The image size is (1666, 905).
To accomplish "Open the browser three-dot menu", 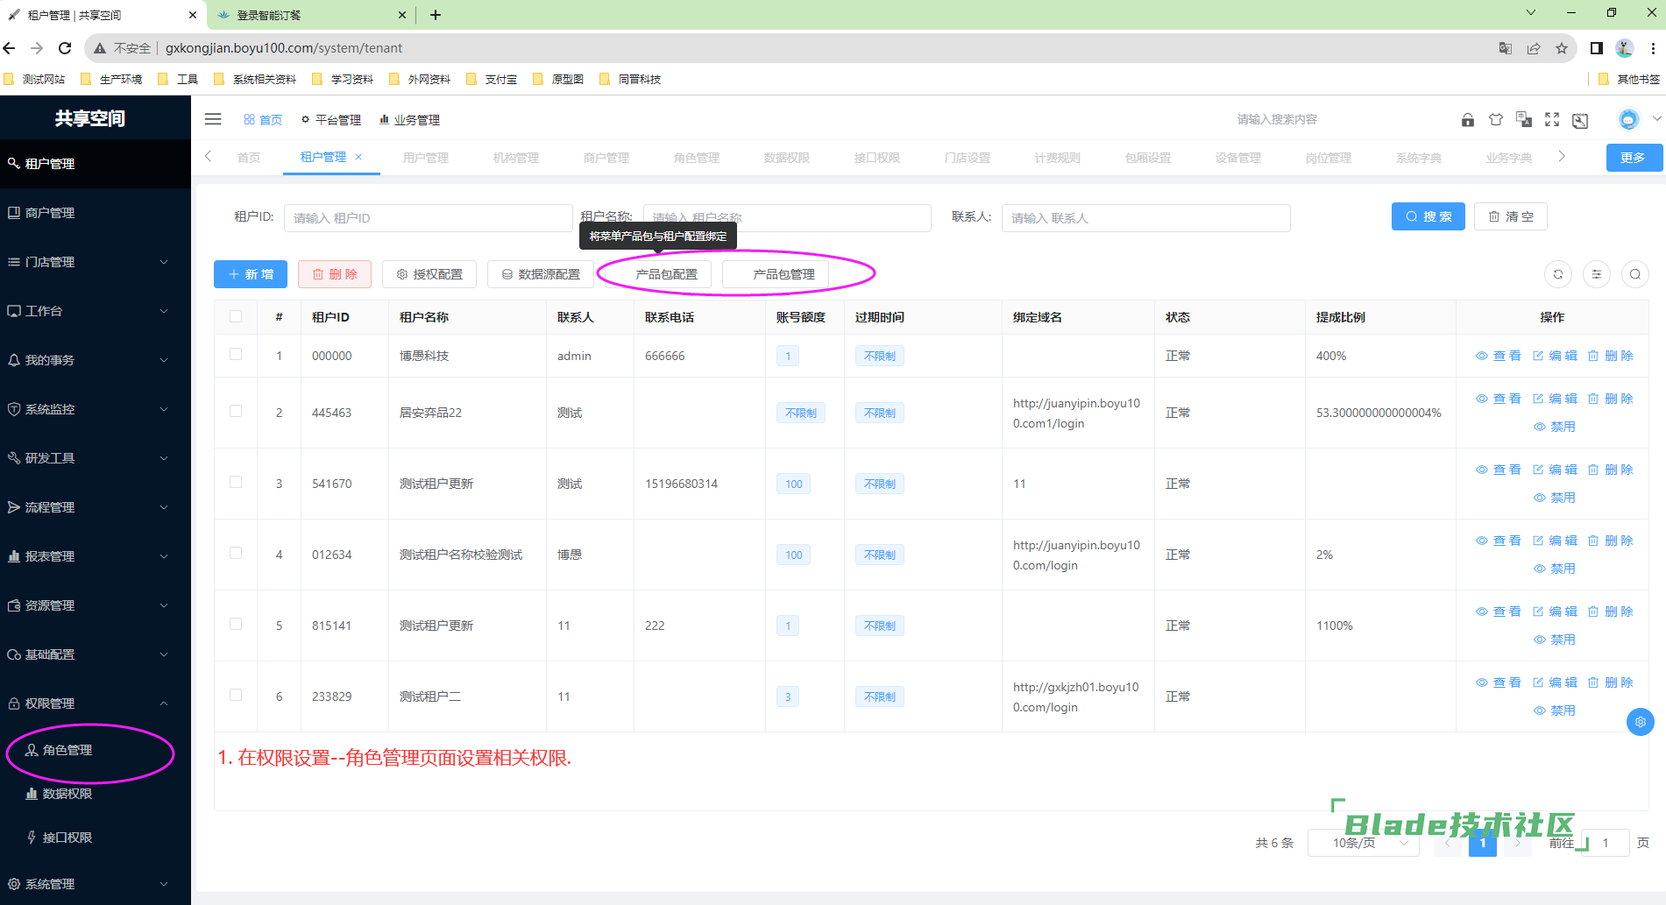I will pyautogui.click(x=1653, y=48).
